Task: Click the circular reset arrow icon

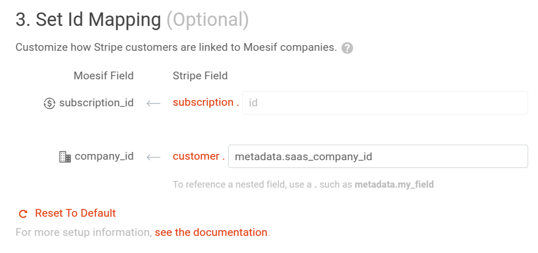Action: [23, 214]
